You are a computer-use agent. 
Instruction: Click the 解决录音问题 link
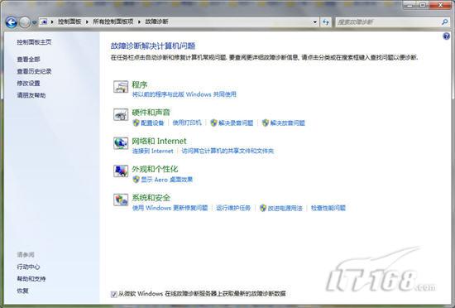click(236, 123)
